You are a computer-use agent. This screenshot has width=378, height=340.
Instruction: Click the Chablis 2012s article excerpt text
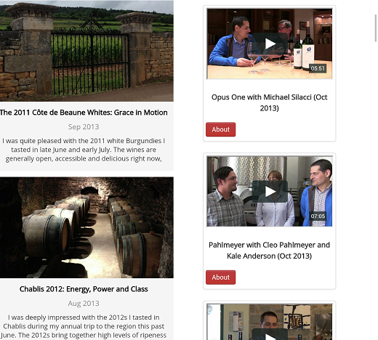click(x=84, y=326)
